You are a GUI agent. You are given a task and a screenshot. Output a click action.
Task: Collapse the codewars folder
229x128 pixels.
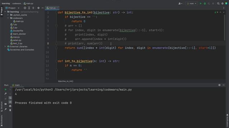pyautogui.click(x=8, y=18)
